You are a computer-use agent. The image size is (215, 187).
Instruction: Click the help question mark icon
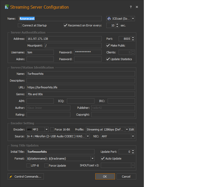131,7
